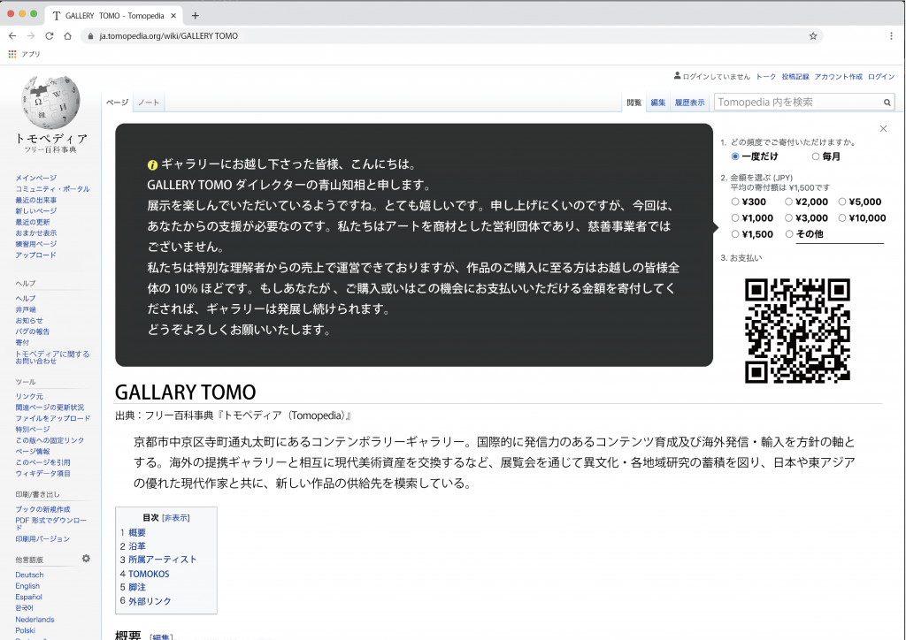Open 最近の出来事 sidebar link
This screenshot has width=906, height=640.
click(x=35, y=201)
